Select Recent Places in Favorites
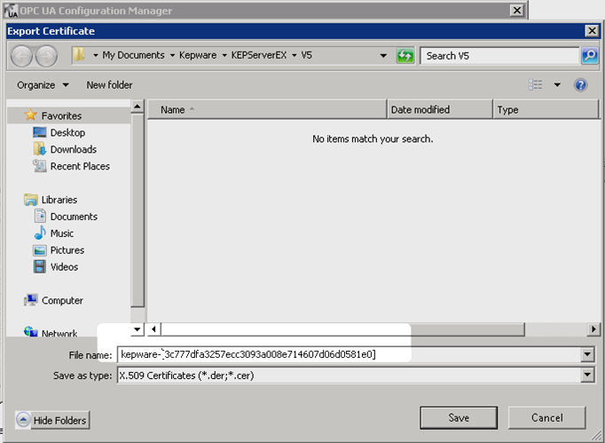 pyautogui.click(x=80, y=166)
